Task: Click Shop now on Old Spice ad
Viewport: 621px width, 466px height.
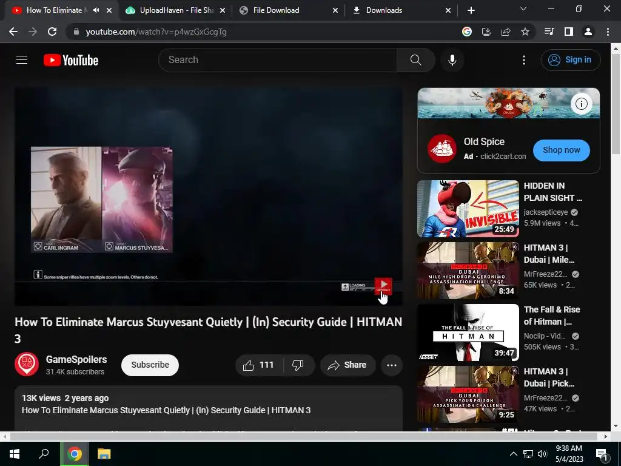Action: tap(561, 150)
